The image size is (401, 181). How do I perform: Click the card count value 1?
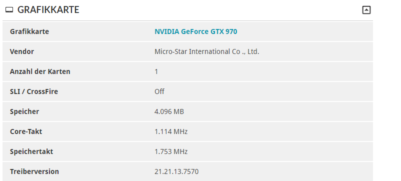tap(156, 71)
